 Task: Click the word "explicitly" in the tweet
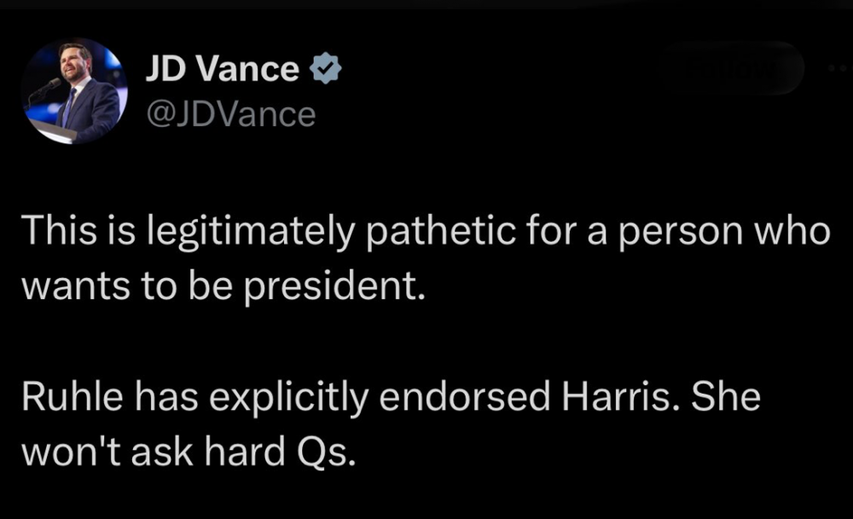point(265,400)
